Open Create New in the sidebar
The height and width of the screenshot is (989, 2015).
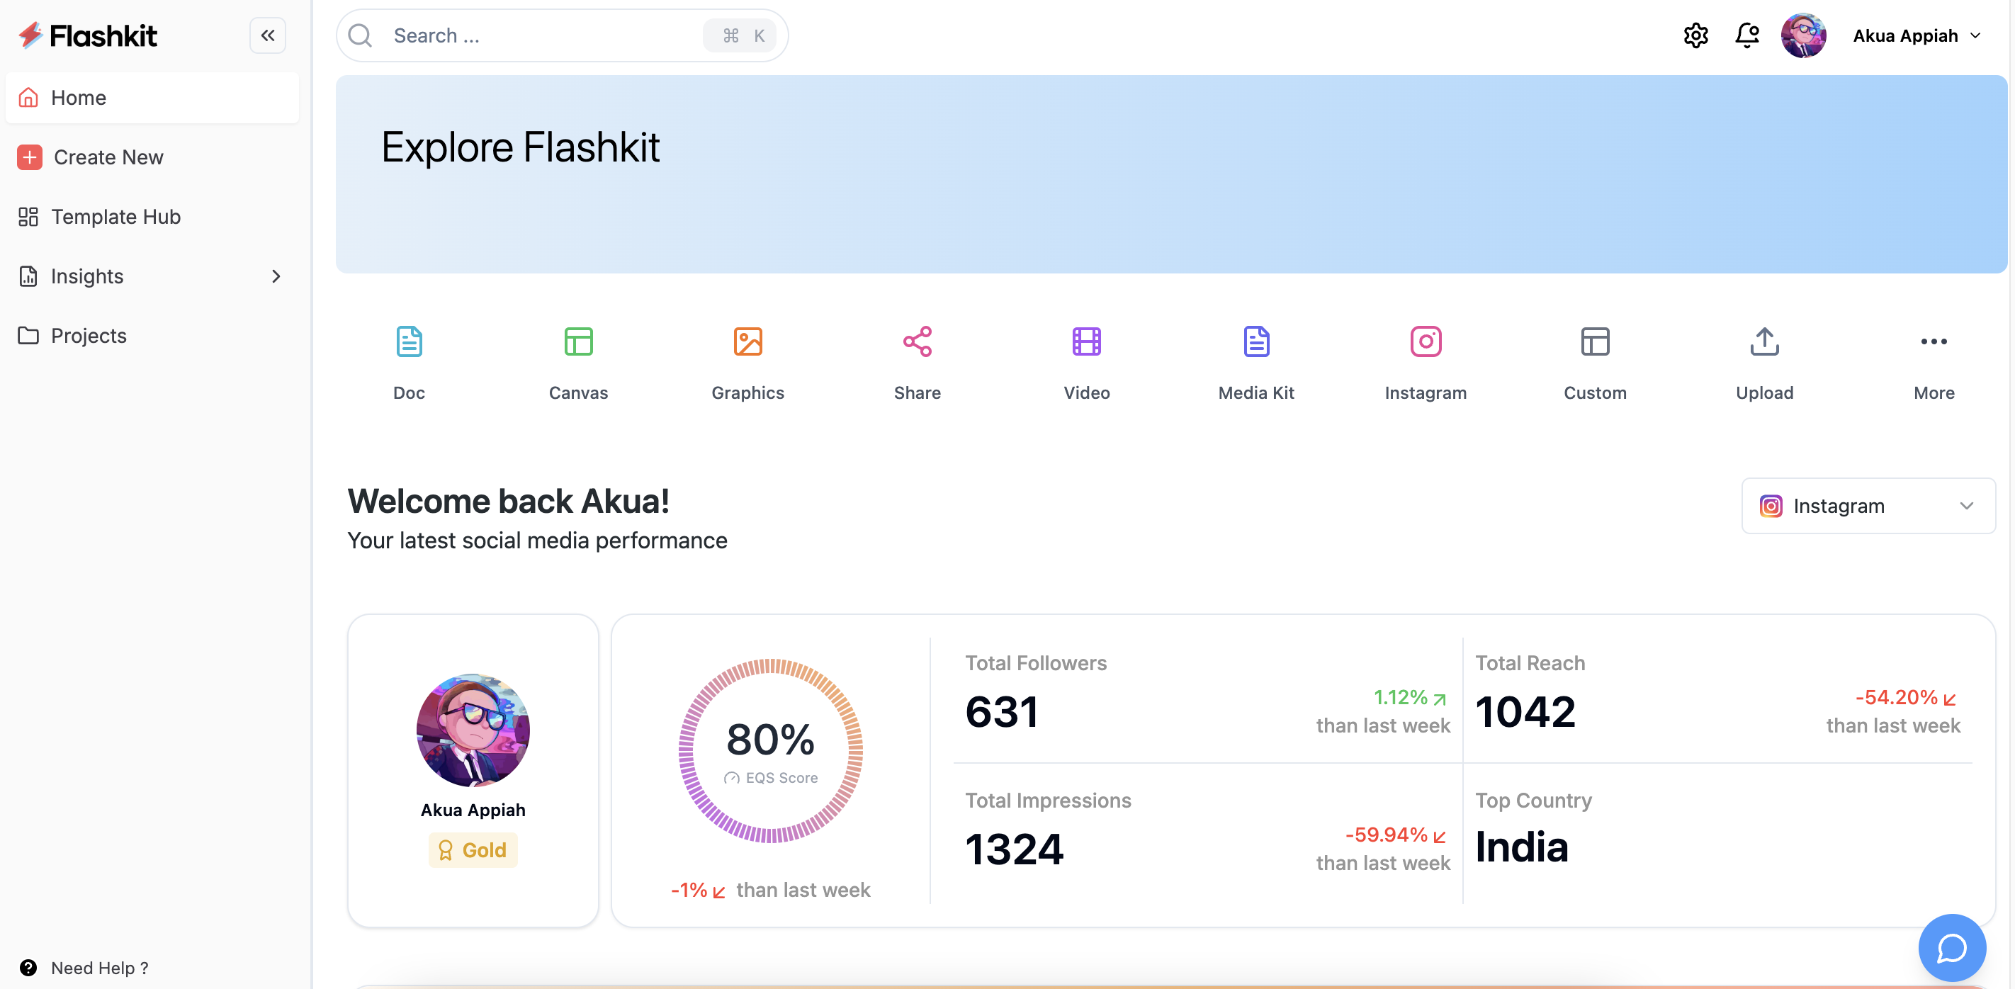[152, 157]
